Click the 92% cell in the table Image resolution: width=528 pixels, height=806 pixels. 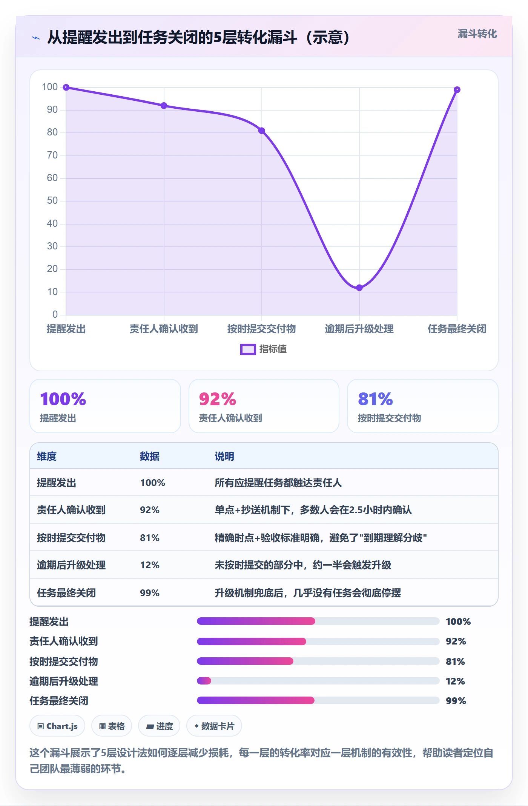(150, 510)
